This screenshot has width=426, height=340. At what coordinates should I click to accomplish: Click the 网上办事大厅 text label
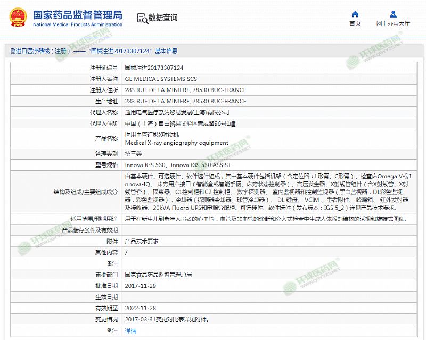point(393,23)
